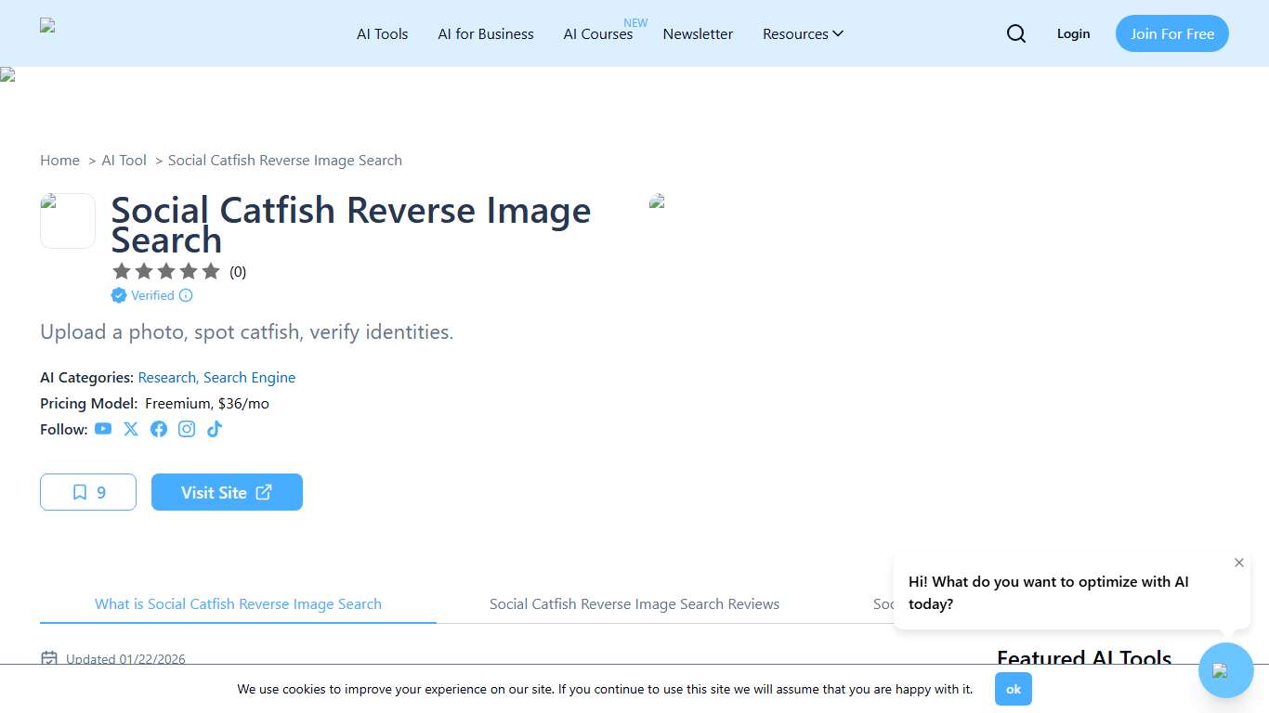This screenshot has height=713, width=1269.
Task: Toggle the bookmark on this tool
Action: tap(88, 492)
